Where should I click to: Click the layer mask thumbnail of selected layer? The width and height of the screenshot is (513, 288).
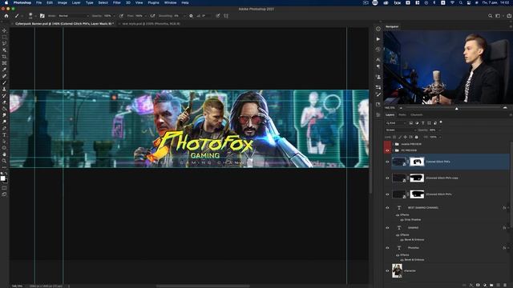coord(417,162)
